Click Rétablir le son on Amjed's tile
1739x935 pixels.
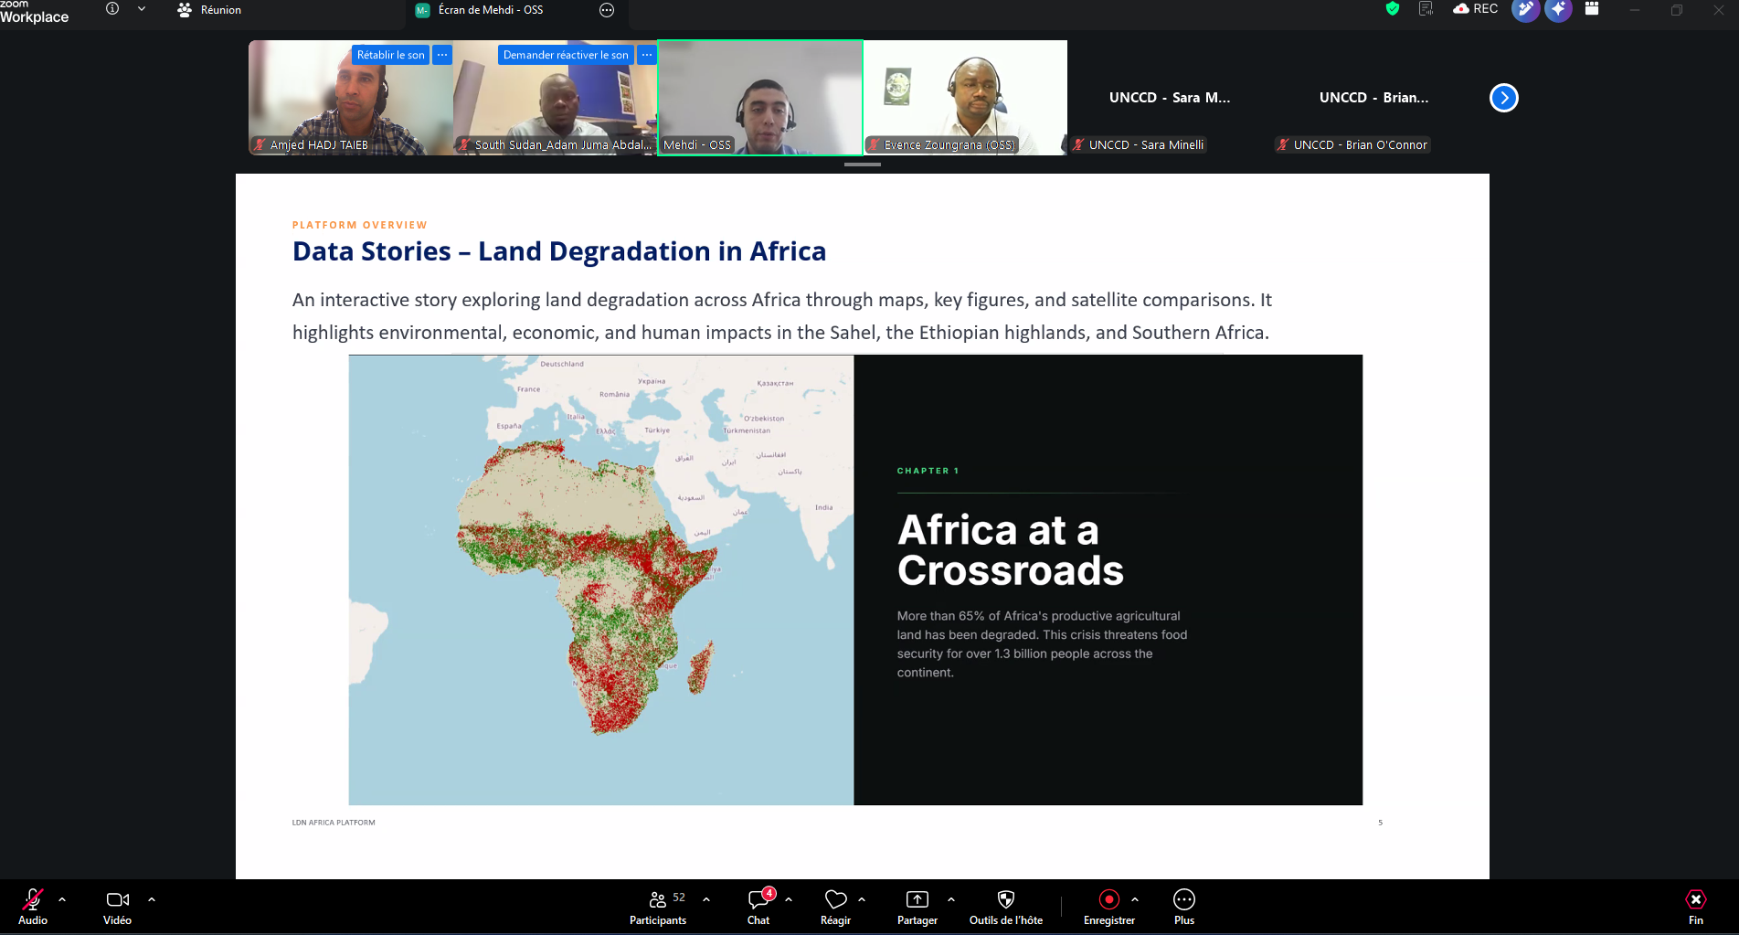390,55
